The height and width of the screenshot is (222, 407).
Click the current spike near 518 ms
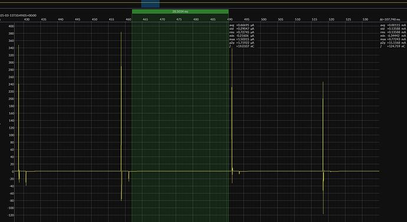[x=323, y=125]
